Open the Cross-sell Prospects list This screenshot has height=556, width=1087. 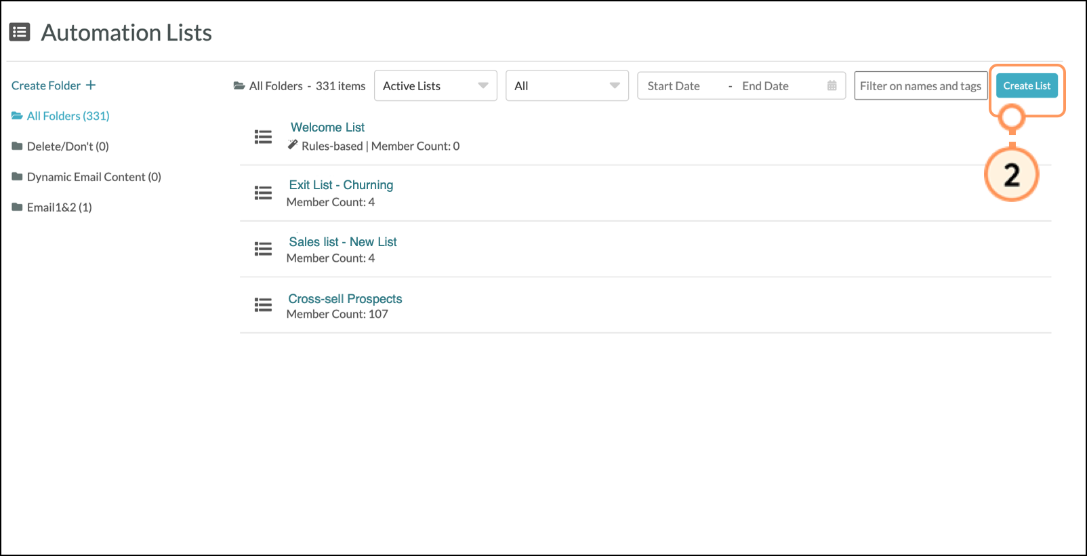[x=345, y=299]
